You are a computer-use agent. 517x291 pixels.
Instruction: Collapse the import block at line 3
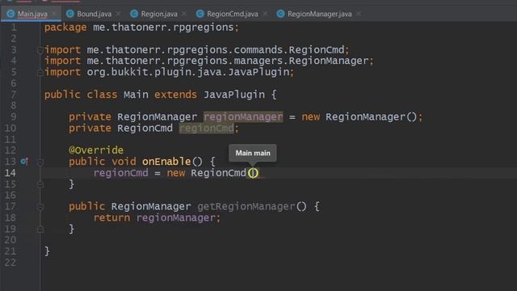(40, 50)
